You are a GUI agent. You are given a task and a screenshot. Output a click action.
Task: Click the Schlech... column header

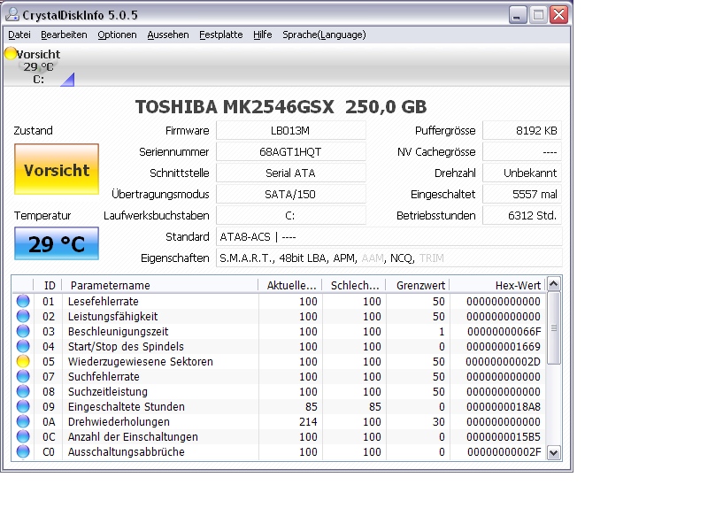coord(353,285)
